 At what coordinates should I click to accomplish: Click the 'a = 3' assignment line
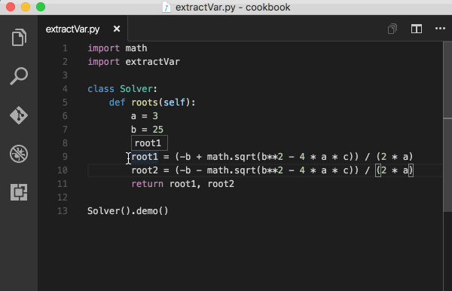coord(145,116)
